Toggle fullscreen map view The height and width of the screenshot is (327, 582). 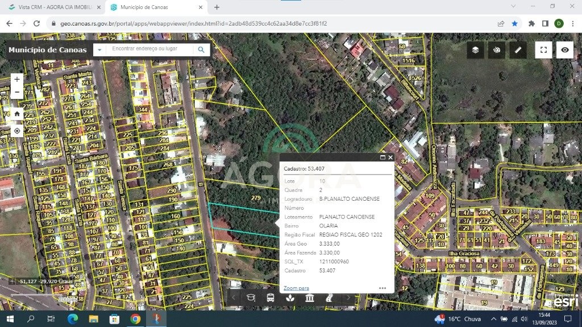tap(543, 50)
